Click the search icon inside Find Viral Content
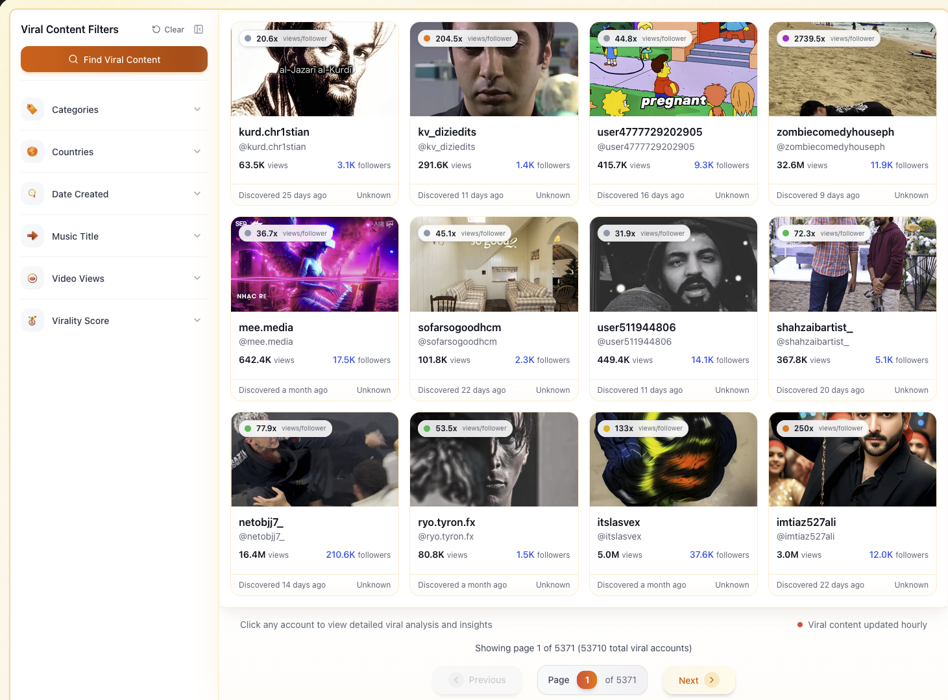 73,59
